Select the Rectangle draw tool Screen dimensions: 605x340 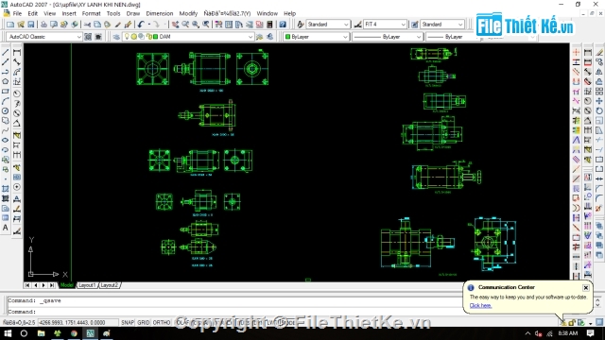click(6, 92)
